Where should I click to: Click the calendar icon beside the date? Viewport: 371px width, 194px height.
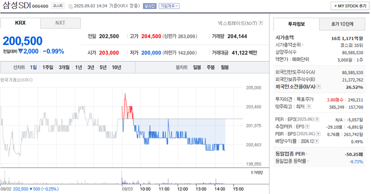70,6
